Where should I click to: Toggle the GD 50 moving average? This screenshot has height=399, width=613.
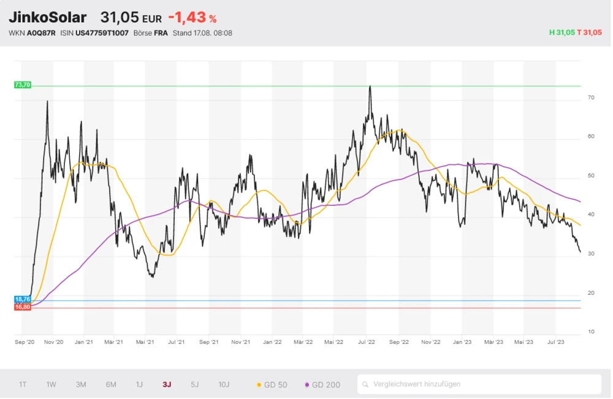click(x=272, y=385)
